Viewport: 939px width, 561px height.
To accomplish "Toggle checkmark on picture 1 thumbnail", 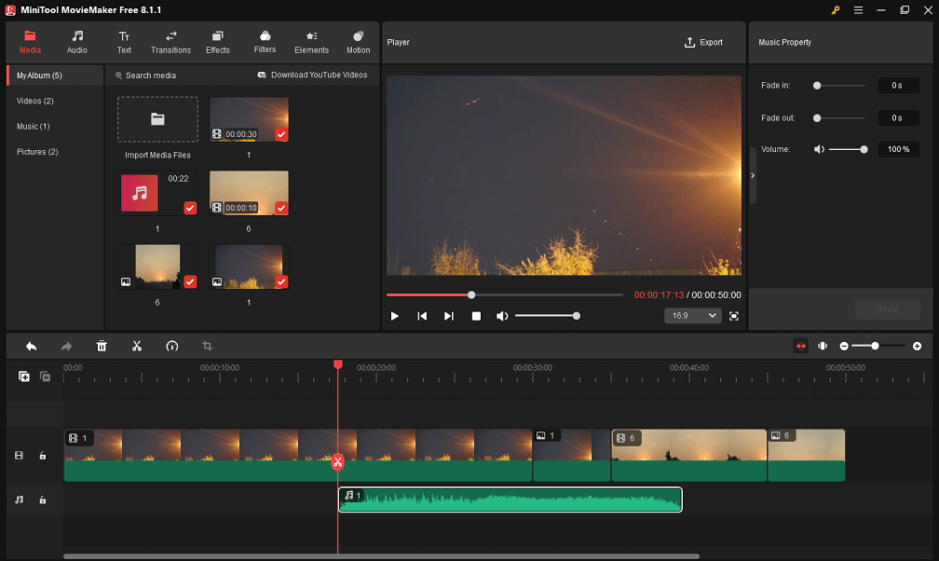I will click(281, 281).
